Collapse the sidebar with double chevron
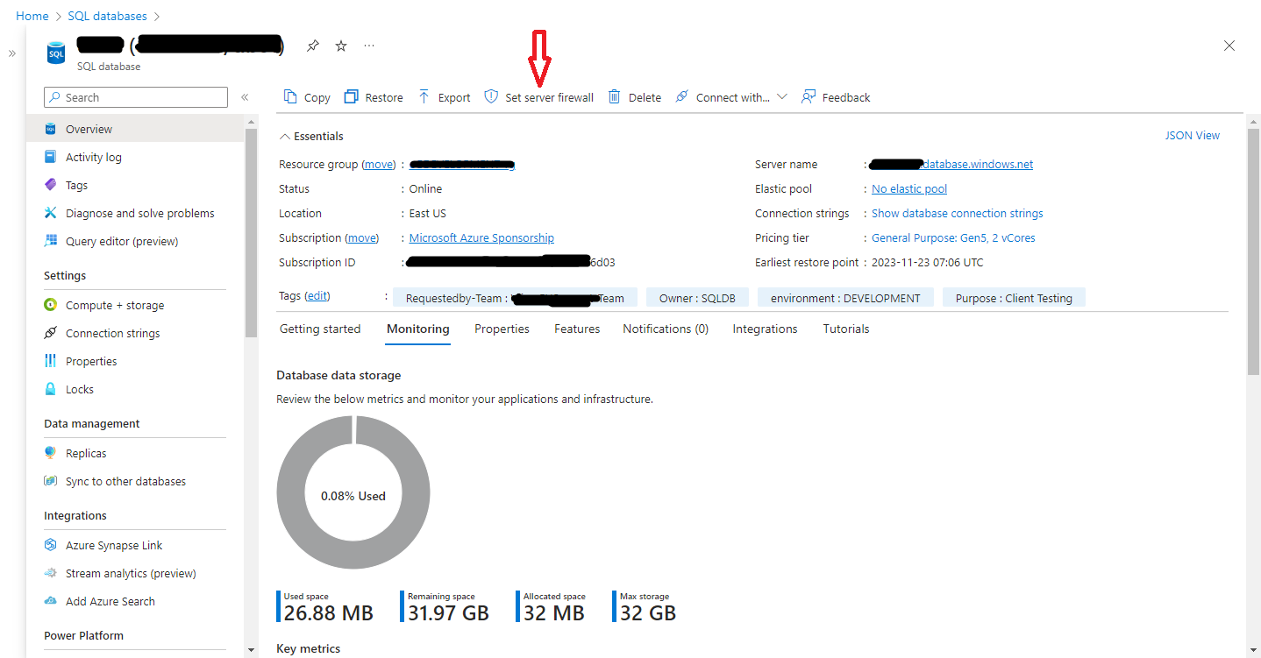1261x658 pixels. (x=245, y=97)
